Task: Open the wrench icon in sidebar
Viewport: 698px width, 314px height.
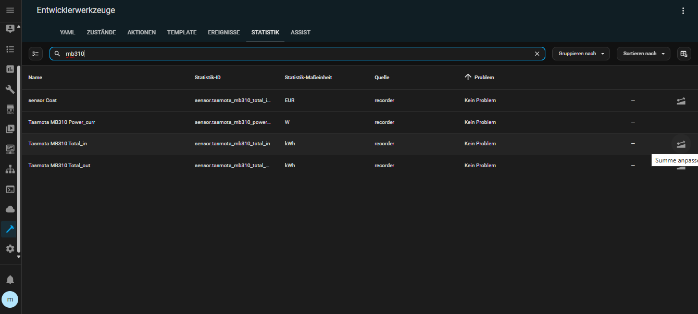Action: tap(10, 89)
